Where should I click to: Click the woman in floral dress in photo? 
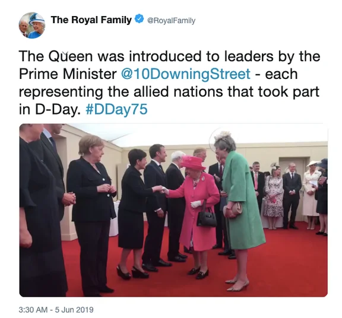[274, 196]
